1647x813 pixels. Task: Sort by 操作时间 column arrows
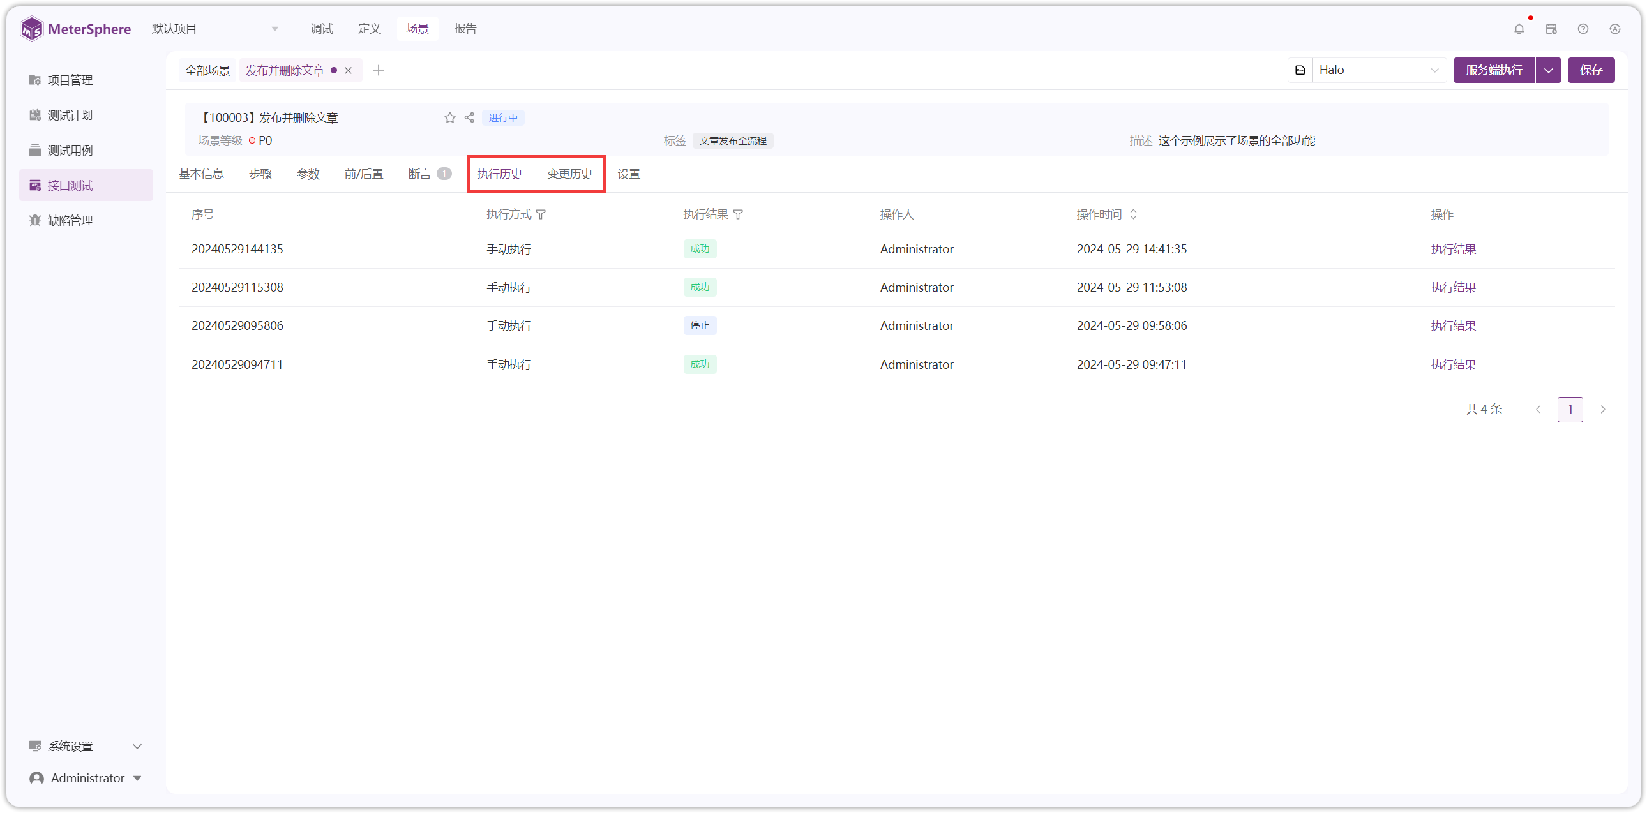click(x=1134, y=214)
